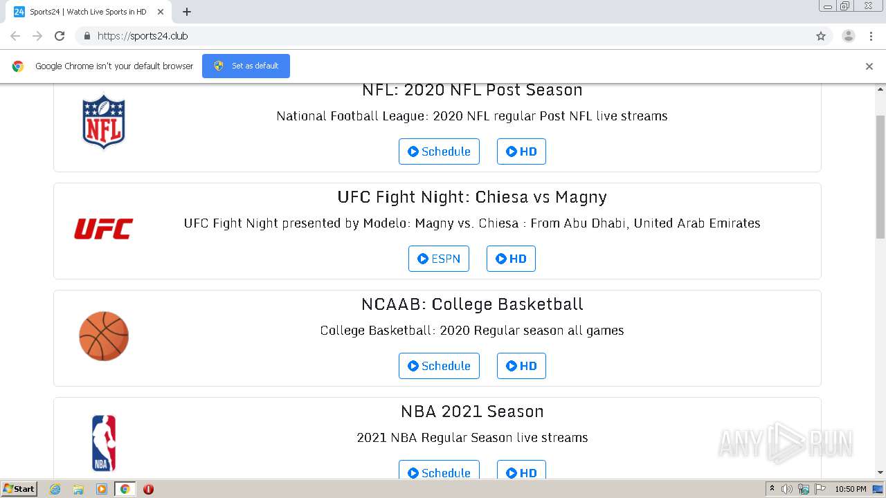Bookmark this page with the star icon
Viewport: 886px width, 498px height.
point(821,36)
